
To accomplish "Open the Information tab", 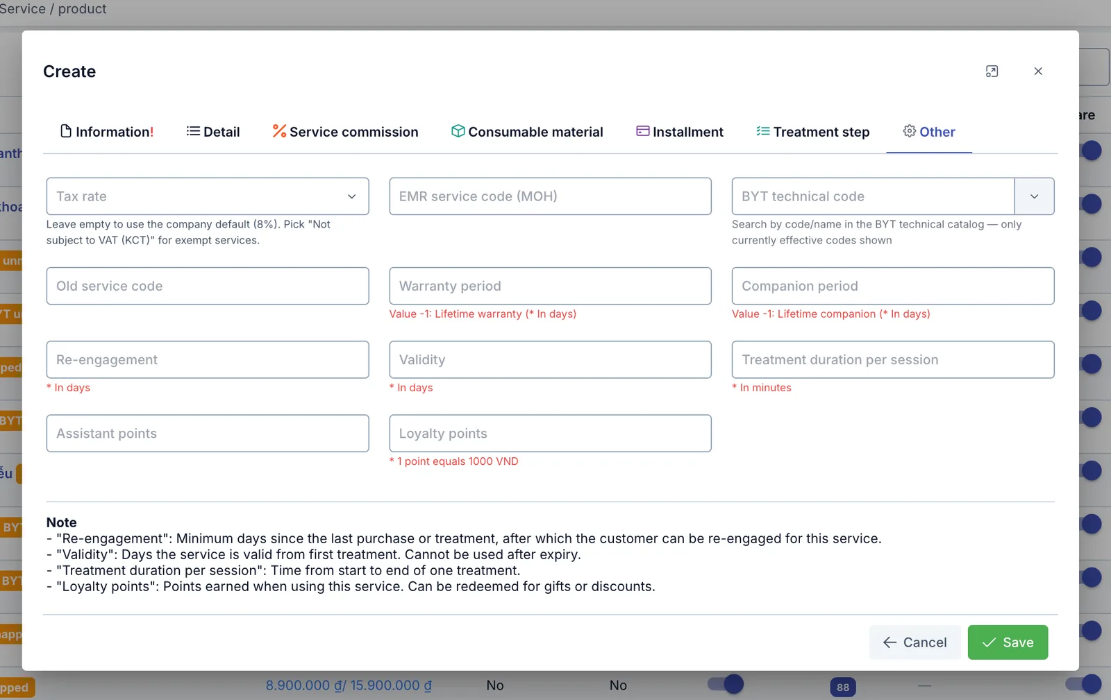I will tap(107, 132).
